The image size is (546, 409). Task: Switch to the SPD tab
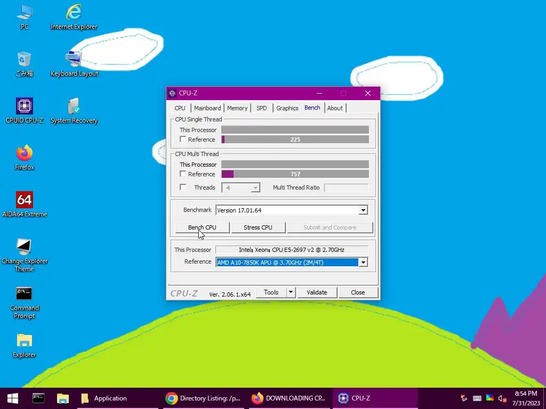[262, 108]
